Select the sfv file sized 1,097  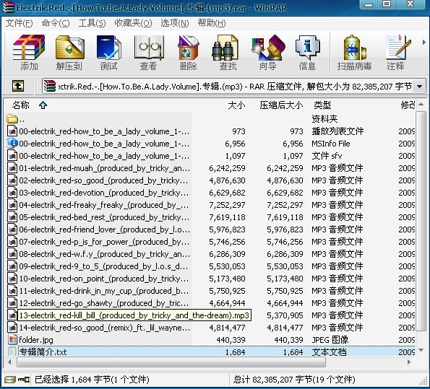point(104,156)
